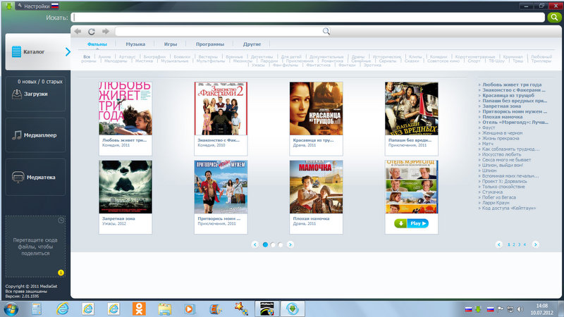The image size is (564, 317).
Task: Switch to the Программы tab
Action: [209, 44]
